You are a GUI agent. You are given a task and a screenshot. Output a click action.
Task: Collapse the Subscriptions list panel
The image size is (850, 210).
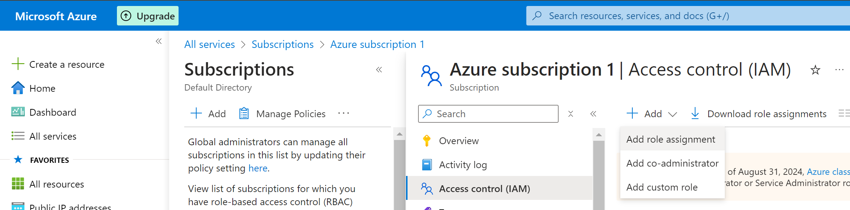pos(379,70)
